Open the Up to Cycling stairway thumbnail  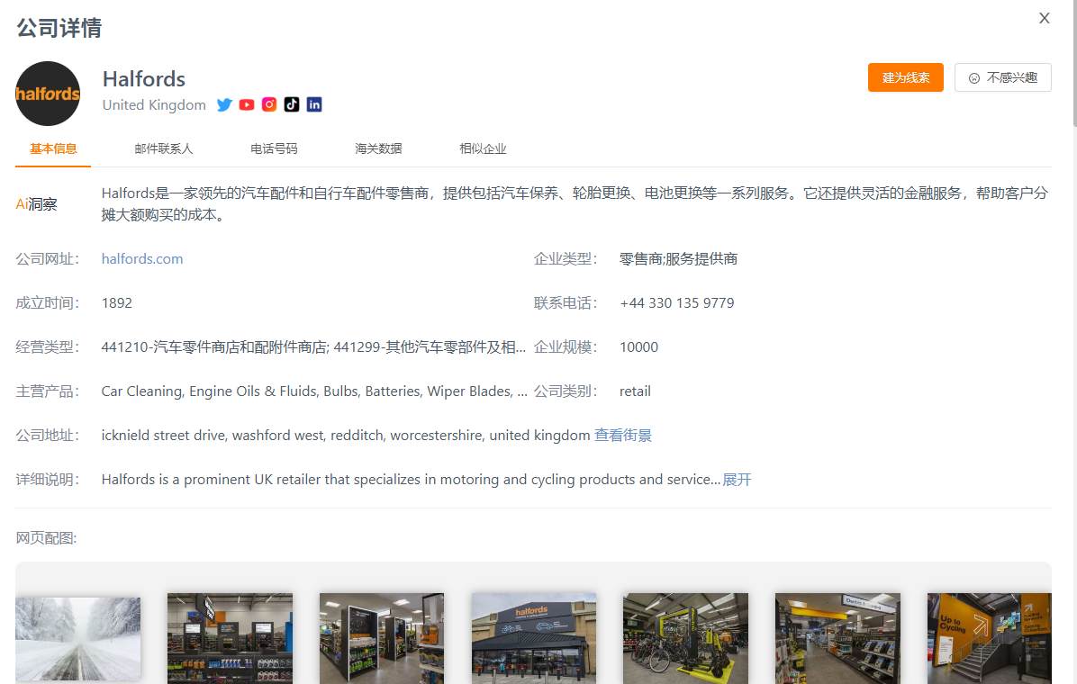tap(989, 638)
